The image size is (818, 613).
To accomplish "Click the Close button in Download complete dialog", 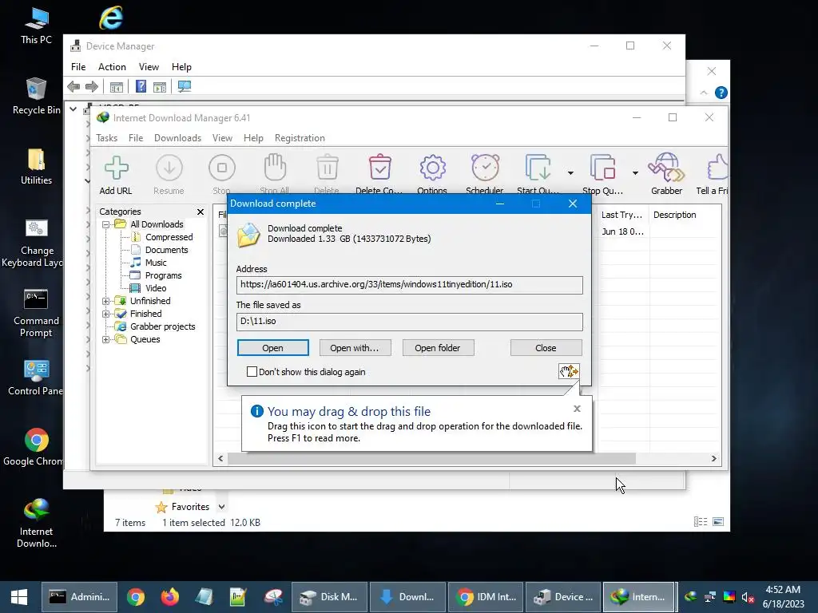I will (546, 348).
